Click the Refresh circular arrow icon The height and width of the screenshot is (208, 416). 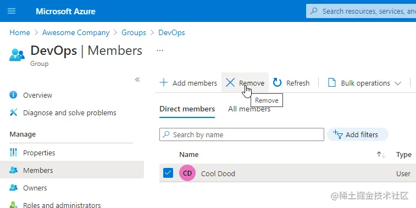[x=278, y=83]
